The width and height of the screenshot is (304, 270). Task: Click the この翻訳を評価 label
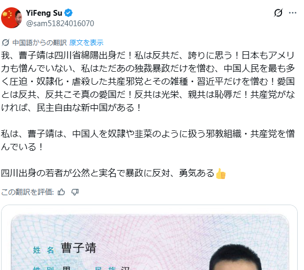click(x=28, y=192)
